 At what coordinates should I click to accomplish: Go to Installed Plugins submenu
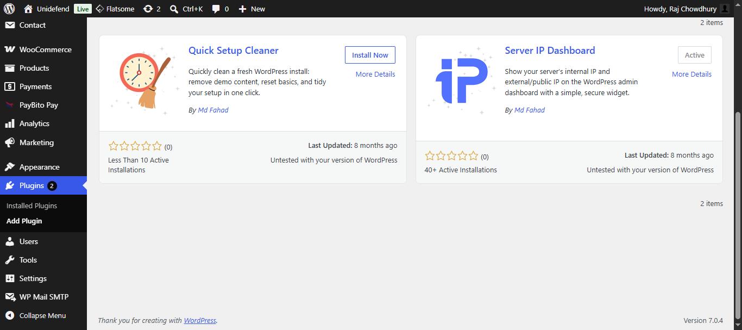click(32, 206)
